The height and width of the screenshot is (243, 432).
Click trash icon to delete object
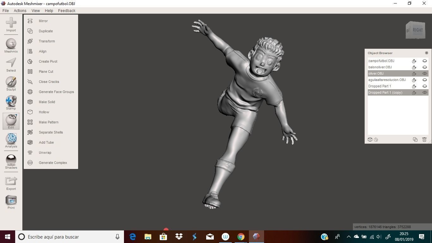coord(424,140)
